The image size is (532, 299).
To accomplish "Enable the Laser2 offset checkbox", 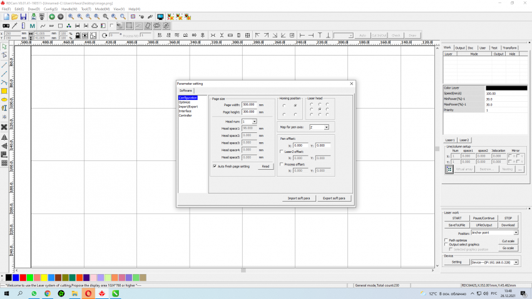I will click(281, 152).
